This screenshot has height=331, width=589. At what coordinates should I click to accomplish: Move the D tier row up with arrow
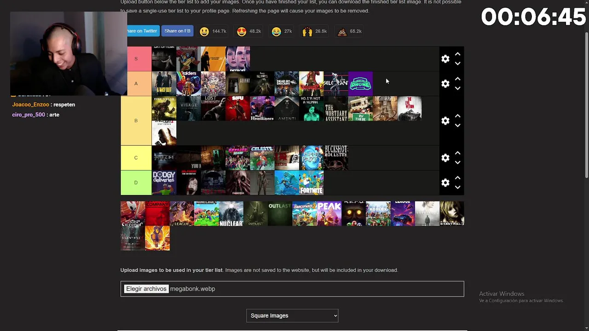[x=457, y=178]
